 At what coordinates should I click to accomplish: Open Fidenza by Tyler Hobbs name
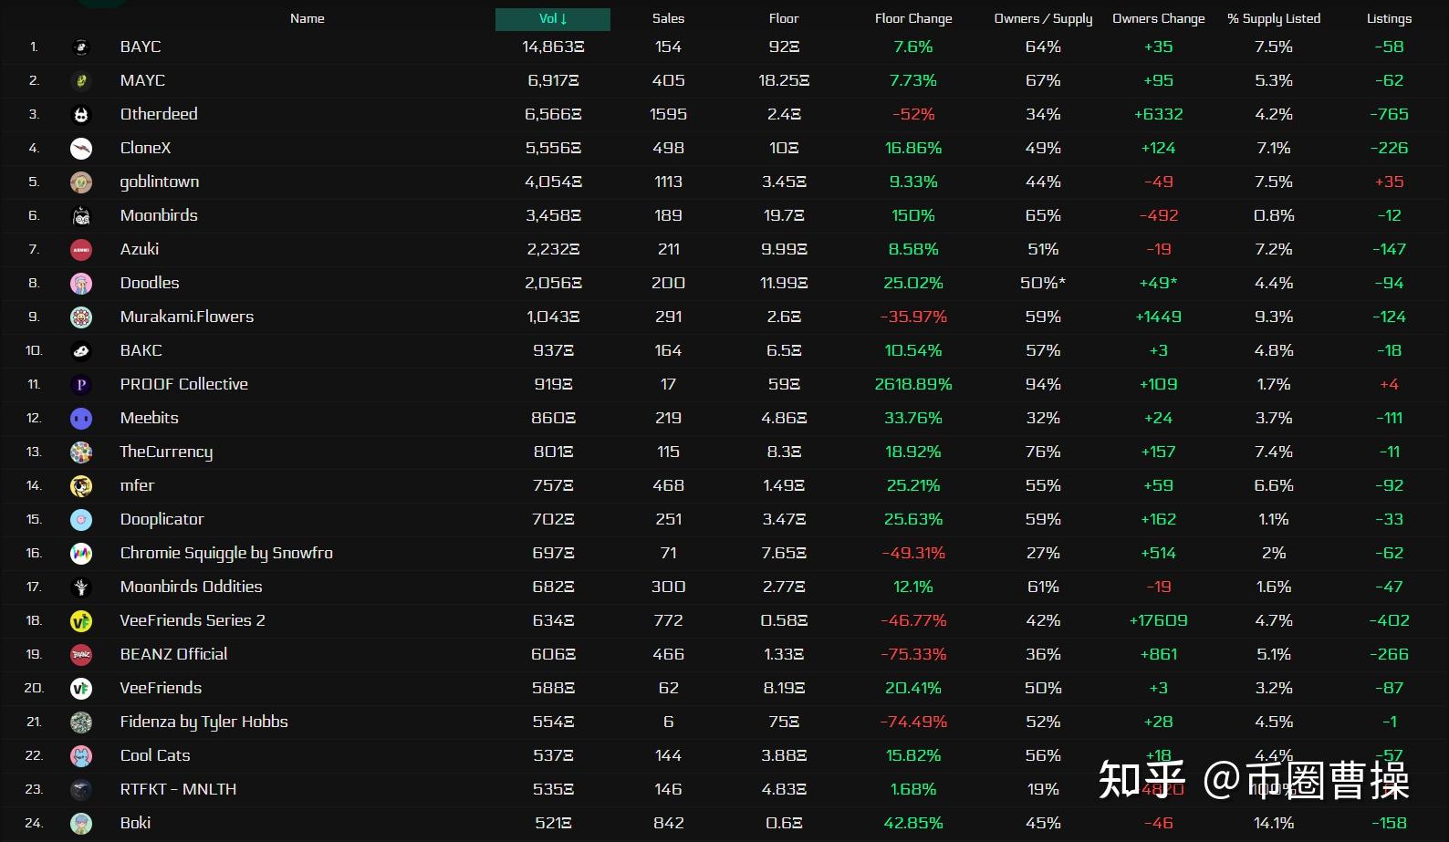pyautogui.click(x=204, y=722)
